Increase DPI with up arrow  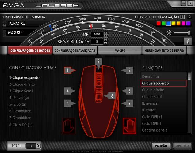coord(105,33)
